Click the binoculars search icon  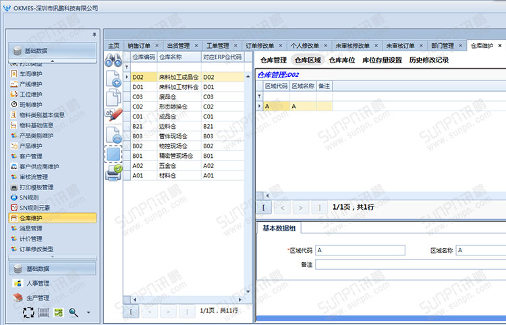113,59
